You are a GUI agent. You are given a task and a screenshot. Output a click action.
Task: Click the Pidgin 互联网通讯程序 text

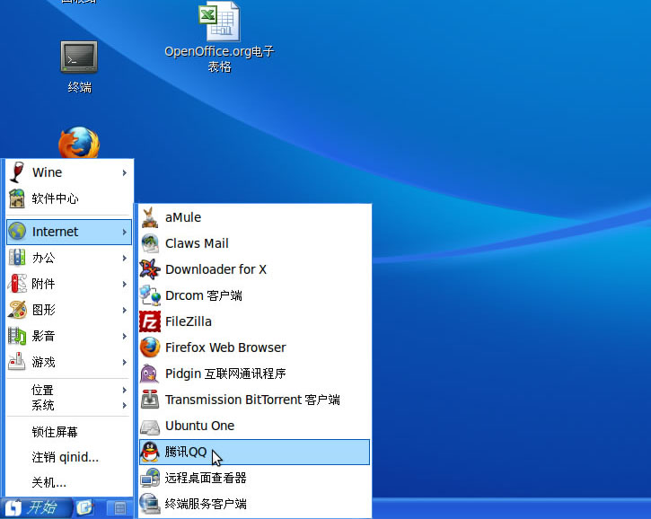tap(225, 374)
